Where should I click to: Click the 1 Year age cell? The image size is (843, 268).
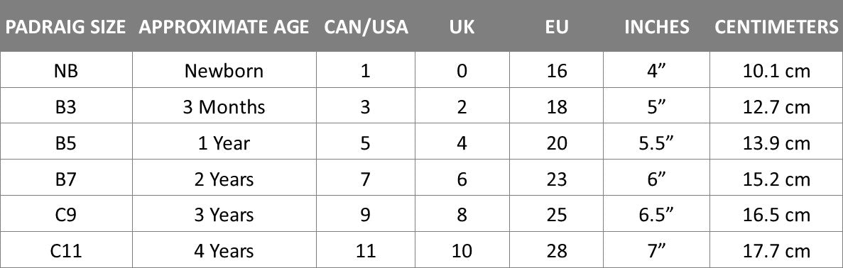coord(224,143)
